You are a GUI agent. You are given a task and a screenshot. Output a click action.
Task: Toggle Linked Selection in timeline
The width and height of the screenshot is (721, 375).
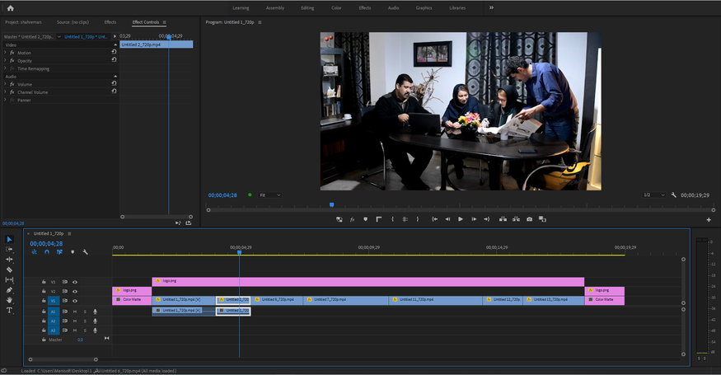pyautogui.click(x=59, y=252)
